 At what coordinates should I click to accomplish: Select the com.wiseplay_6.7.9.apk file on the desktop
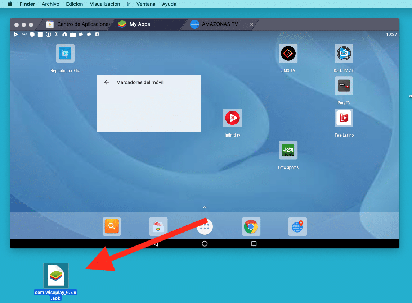pos(55,275)
